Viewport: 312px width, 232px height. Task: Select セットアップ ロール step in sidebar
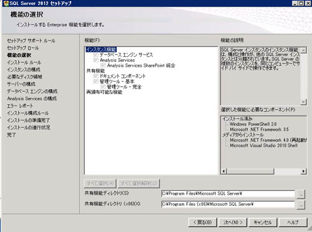pos(23,48)
